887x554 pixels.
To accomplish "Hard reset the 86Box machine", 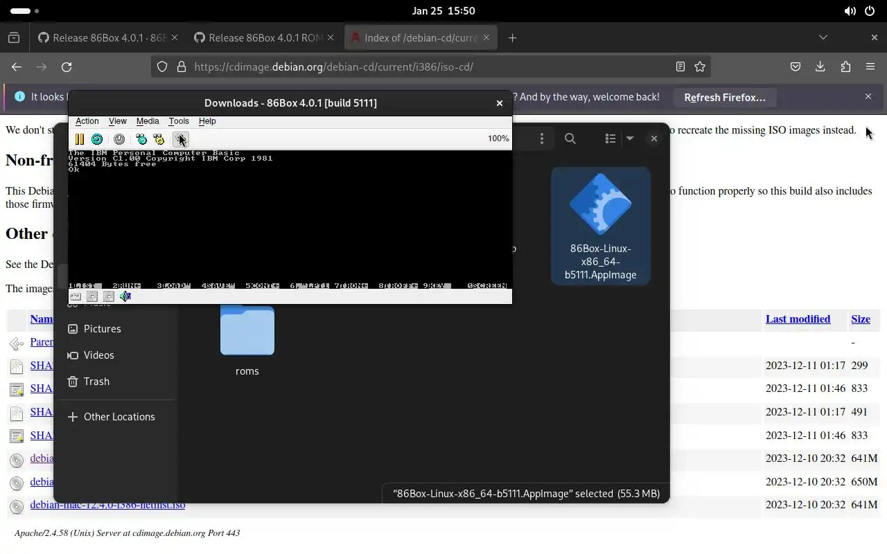I will 97,139.
